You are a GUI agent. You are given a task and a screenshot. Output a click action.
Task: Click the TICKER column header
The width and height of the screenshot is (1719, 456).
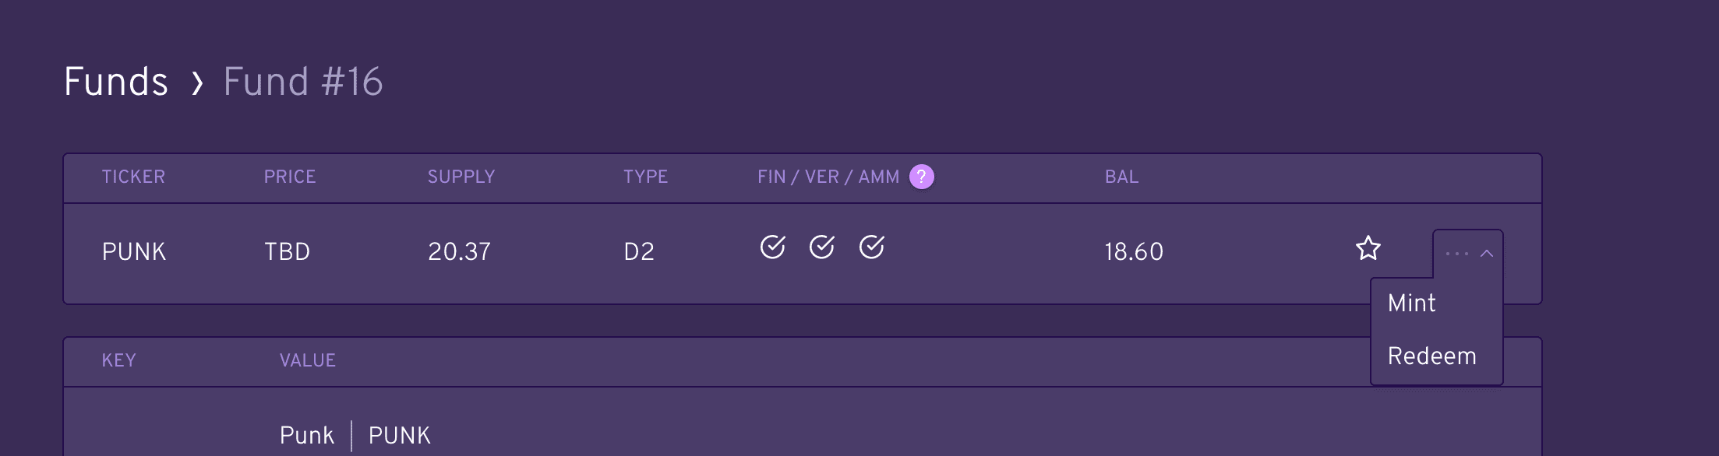[x=133, y=177]
